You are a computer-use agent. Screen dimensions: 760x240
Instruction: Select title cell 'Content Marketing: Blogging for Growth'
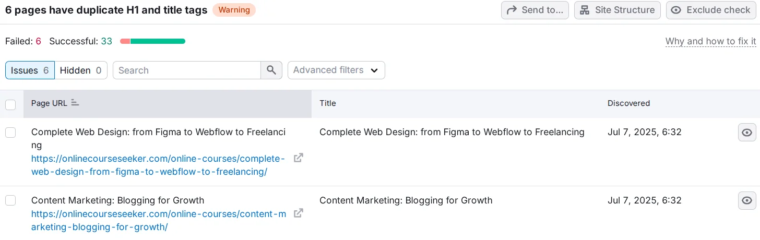coord(406,200)
